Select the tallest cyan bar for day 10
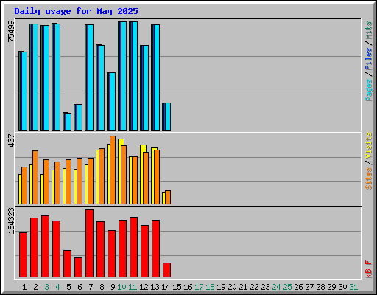The image size is (377, 295). (x=124, y=76)
